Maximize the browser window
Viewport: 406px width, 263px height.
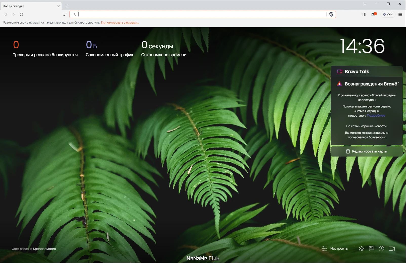388,4
